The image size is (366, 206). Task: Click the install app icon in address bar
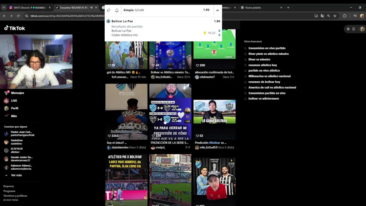click(316, 16)
